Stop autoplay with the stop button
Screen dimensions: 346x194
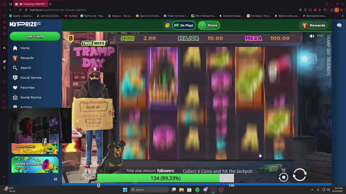tap(283, 177)
